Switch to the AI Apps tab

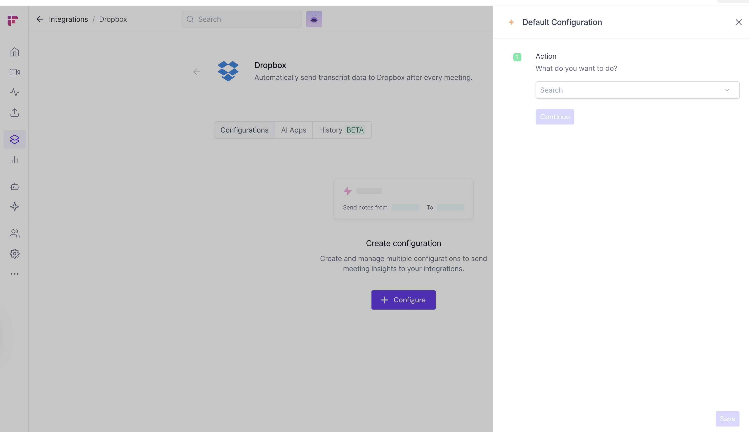[293, 130]
